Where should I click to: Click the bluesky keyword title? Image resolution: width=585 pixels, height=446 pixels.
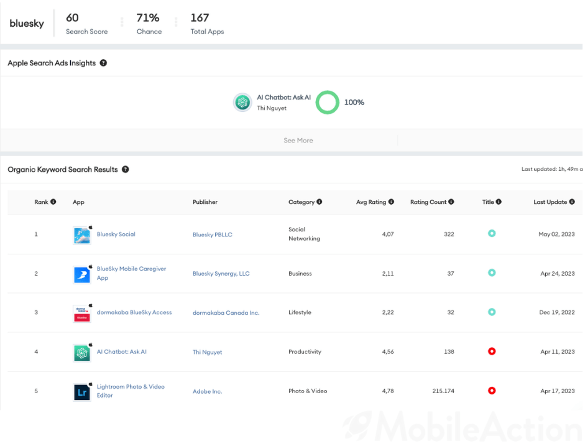pos(27,24)
